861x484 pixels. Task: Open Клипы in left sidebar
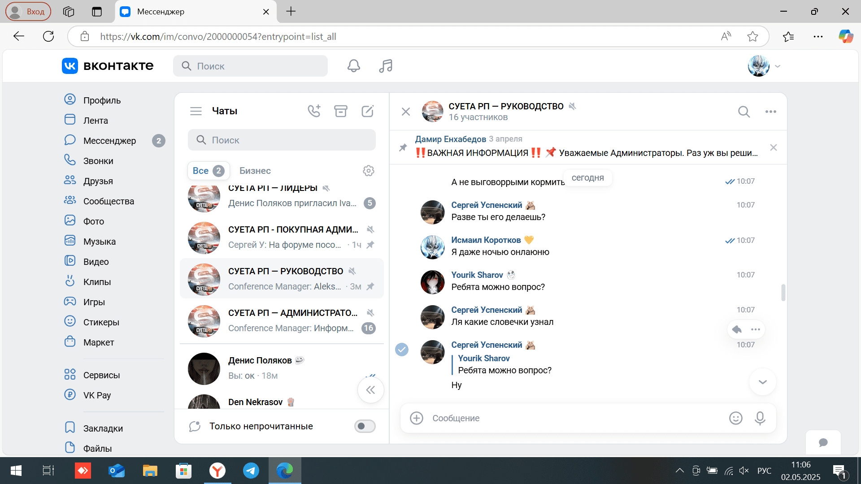97,282
